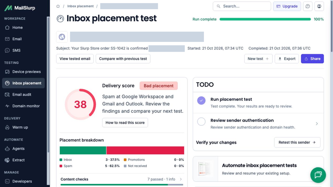333x187 pixels.
Task: Click the delivery score 38 gauge
Action: [80, 104]
